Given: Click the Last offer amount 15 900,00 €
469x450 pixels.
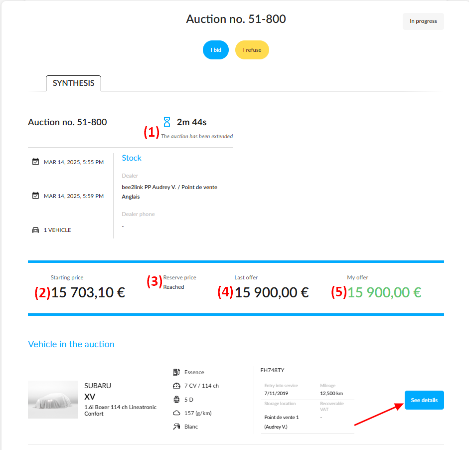Looking at the screenshot, I should (x=272, y=292).
